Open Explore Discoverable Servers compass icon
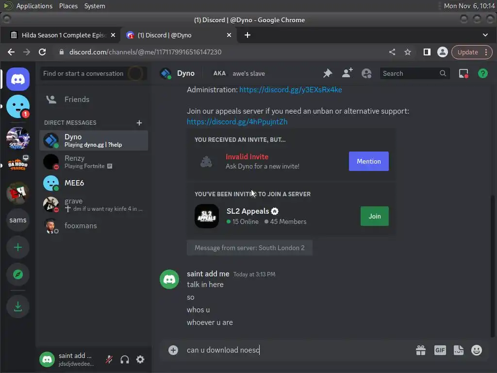 (18, 274)
